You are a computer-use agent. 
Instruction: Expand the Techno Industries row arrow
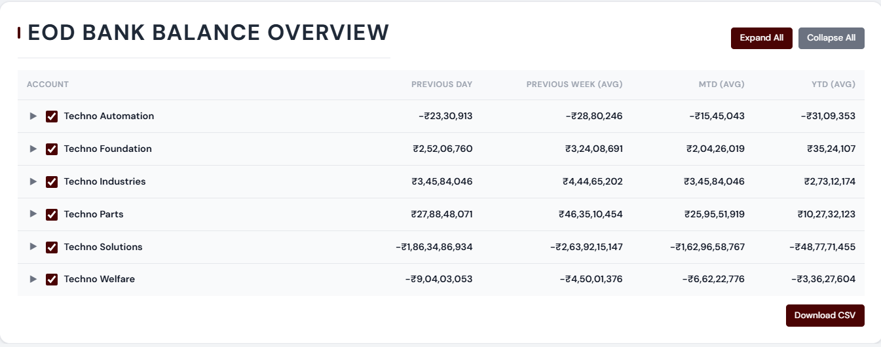[x=33, y=182]
